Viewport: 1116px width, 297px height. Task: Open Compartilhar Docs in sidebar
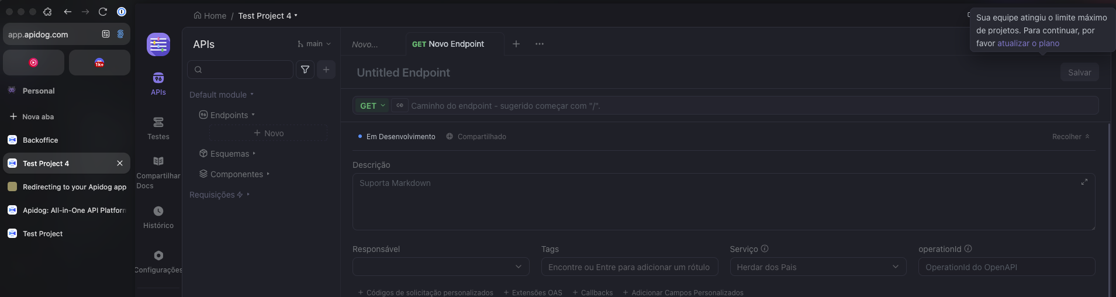[x=158, y=172]
